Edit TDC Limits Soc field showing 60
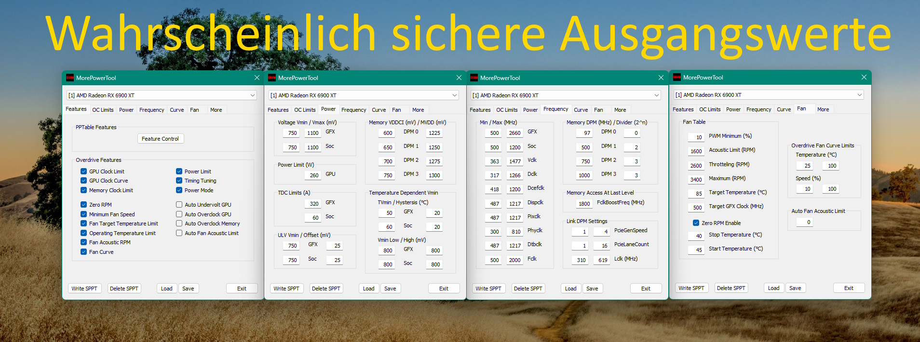The image size is (920, 342). pyautogui.click(x=313, y=218)
